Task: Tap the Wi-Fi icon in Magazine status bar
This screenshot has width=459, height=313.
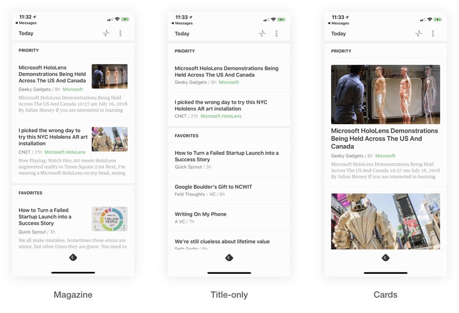Action: pos(117,19)
